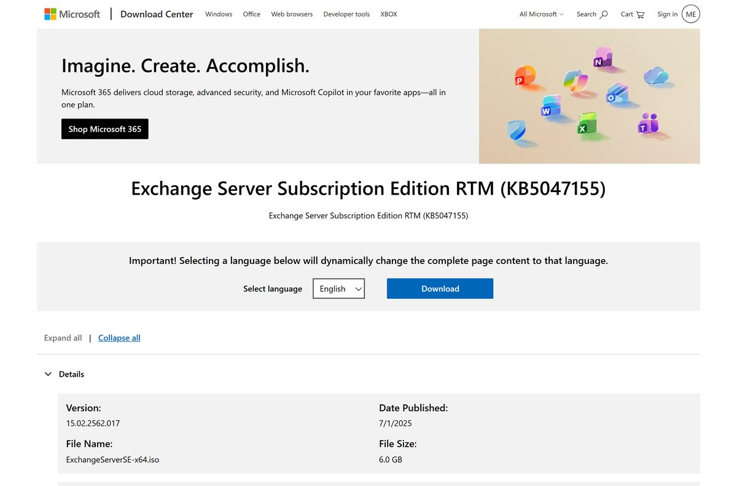Click the Microsoft 365 app icons banner image
Image resolution: width=737 pixels, height=486 pixels.
(x=590, y=96)
